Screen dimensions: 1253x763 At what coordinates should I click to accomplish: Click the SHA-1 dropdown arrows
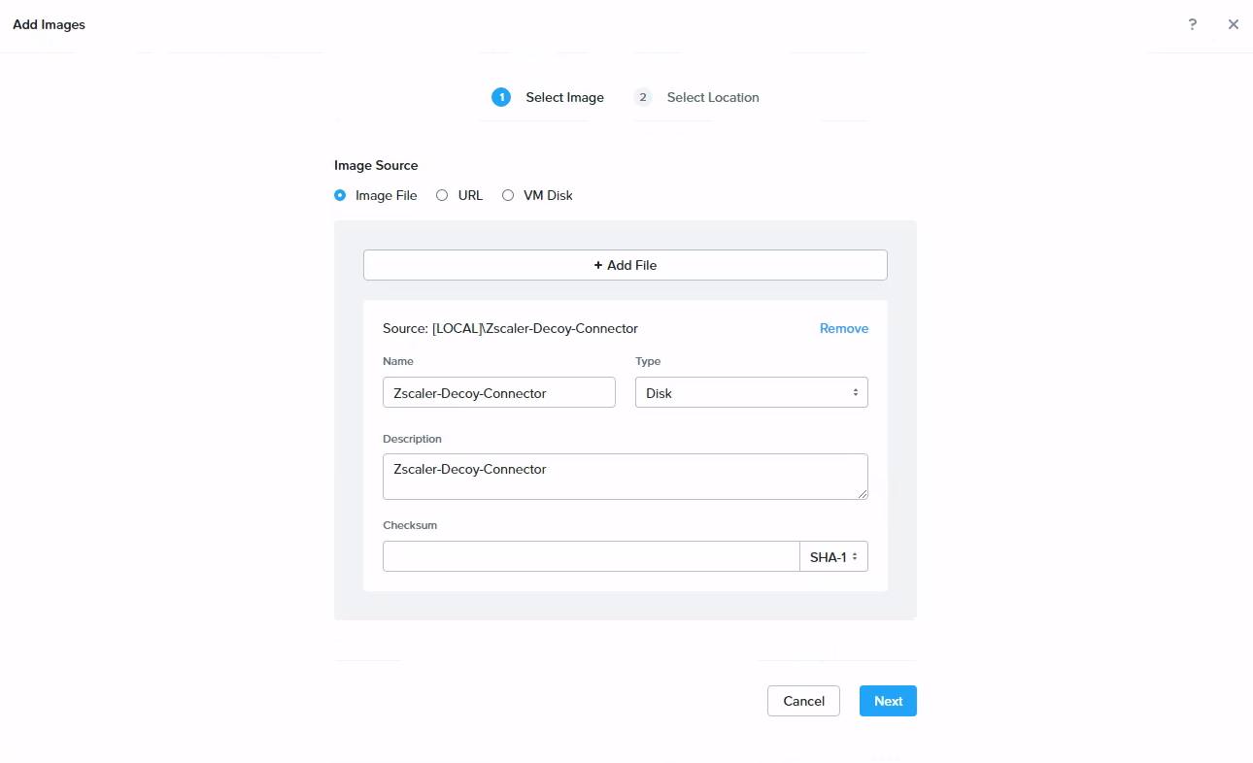click(x=854, y=556)
